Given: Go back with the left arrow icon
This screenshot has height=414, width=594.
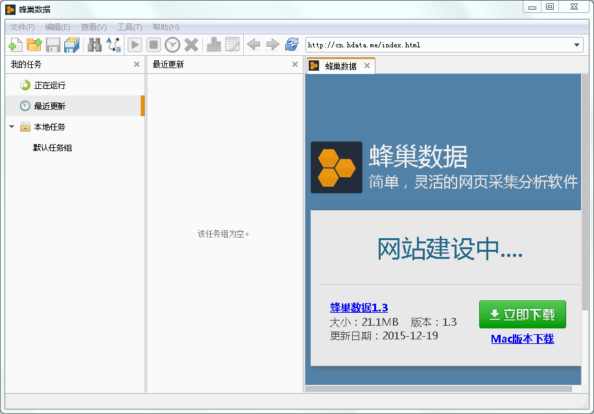Looking at the screenshot, I should [254, 45].
